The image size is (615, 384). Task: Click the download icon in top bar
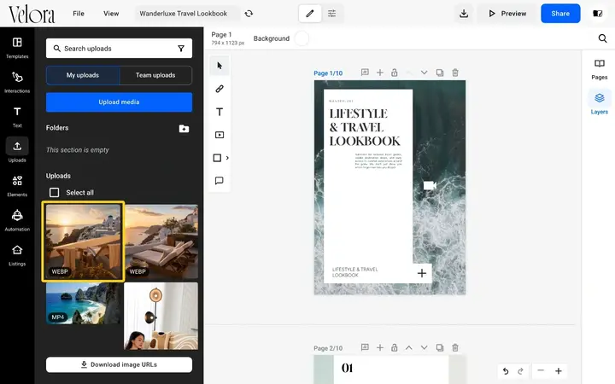(x=464, y=14)
